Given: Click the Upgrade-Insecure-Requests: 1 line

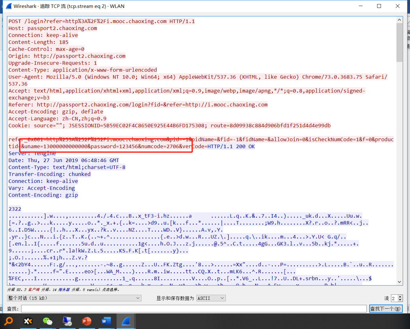Looking at the screenshot, I should (x=53, y=63).
